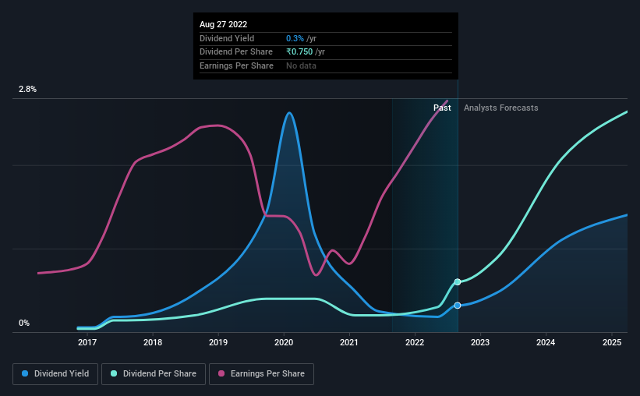The width and height of the screenshot is (640, 396).
Task: Click the 2022 x-axis label
Action: point(415,342)
